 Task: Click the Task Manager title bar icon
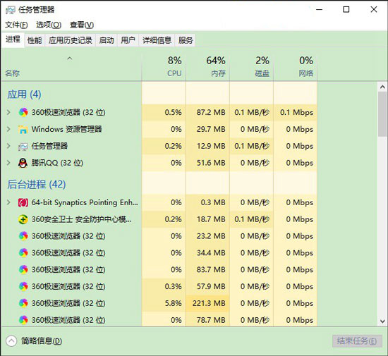[x=10, y=10]
